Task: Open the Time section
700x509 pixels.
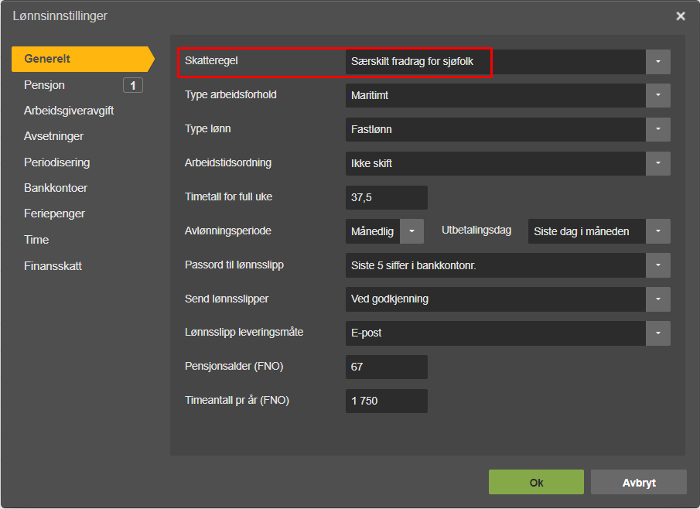Action: pyautogui.click(x=36, y=240)
